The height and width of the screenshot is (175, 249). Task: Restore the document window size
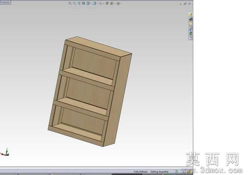coord(185,3)
